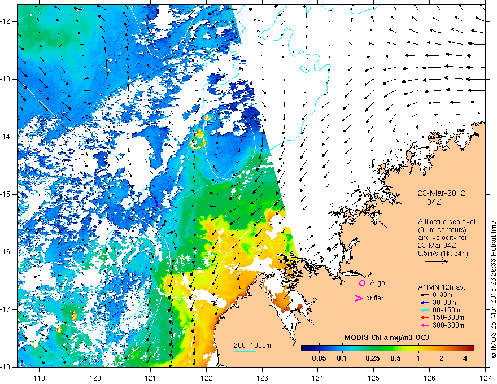Click the cyan 200 1000m contour legend line

(x=245, y=351)
